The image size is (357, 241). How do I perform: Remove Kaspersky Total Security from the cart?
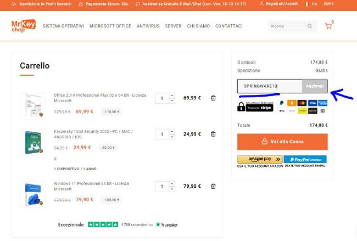(x=213, y=134)
